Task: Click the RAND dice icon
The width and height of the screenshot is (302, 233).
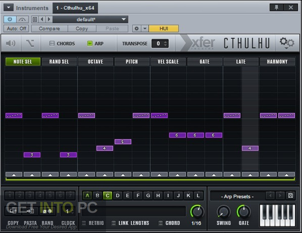Action: point(48,211)
